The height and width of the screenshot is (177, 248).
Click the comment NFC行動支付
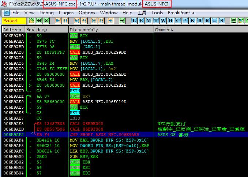(172, 124)
